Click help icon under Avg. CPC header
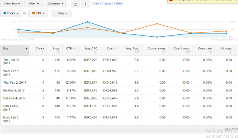The image size is (238, 138). coord(96,52)
